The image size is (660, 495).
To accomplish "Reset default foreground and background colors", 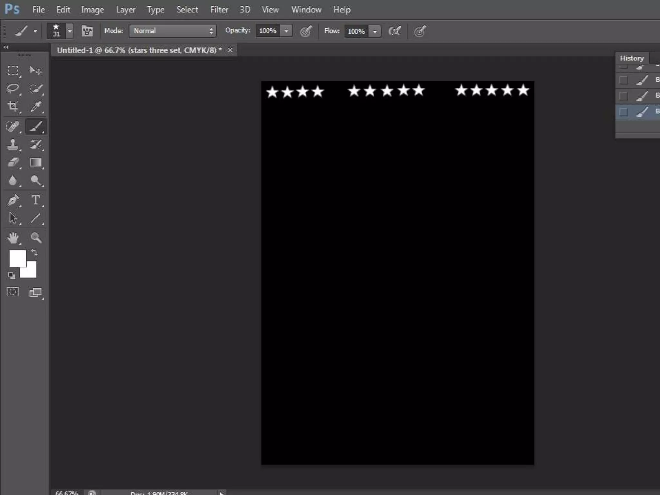I will click(x=12, y=276).
